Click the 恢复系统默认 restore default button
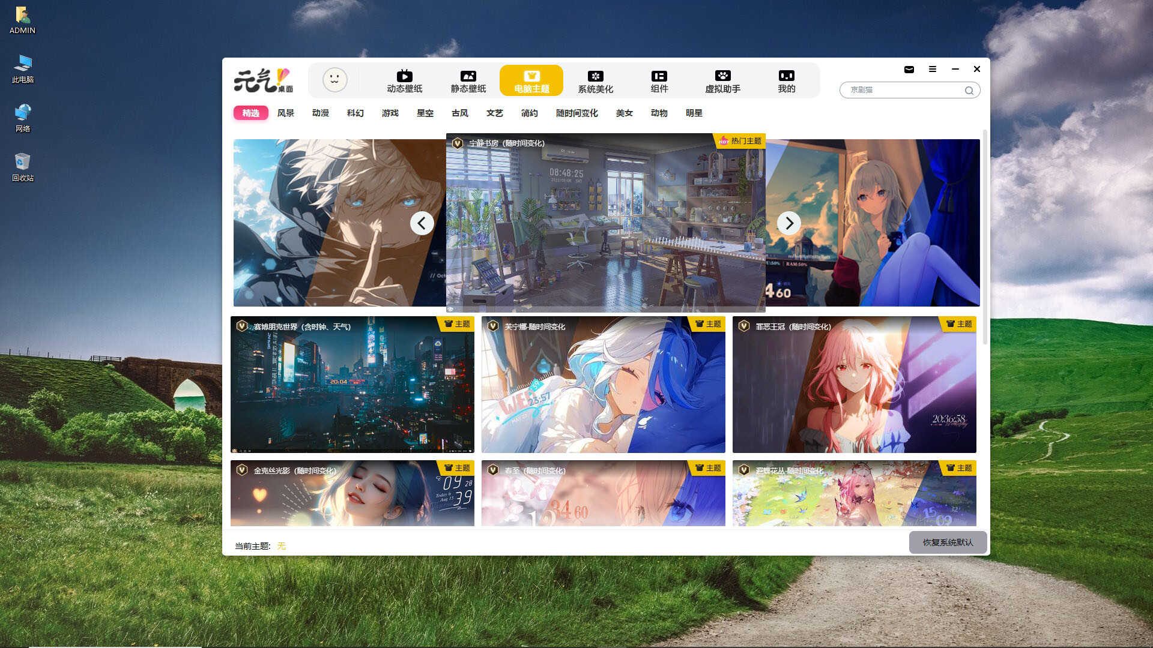The image size is (1153, 648). pyautogui.click(x=948, y=542)
